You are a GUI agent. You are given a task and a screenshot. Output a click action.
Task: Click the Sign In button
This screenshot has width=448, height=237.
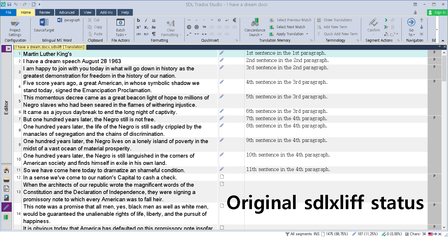pos(437,13)
